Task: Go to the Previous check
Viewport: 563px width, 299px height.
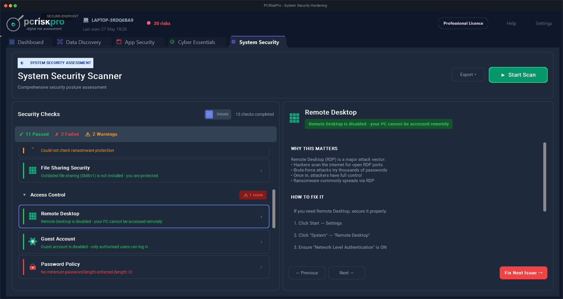Action: coord(307,273)
